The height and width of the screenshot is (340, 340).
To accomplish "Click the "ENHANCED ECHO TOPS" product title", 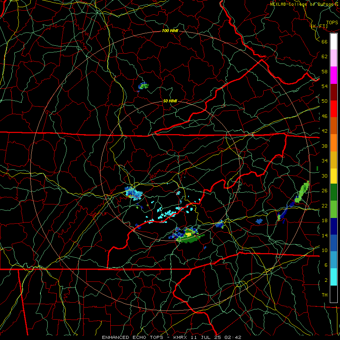I will coord(133,337).
